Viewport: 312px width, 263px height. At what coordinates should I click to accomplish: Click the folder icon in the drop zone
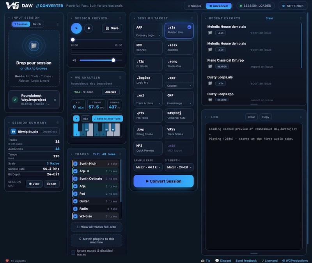pos(34,46)
